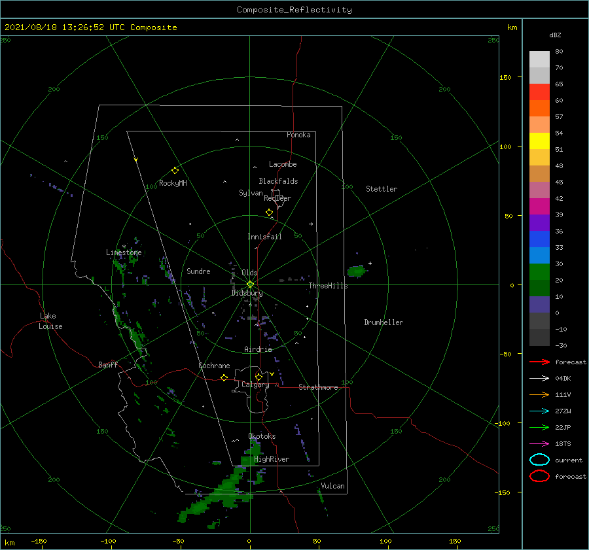The height and width of the screenshot is (550, 589).
Task: Click the yellow diamond marker near RockyMH
Action: click(x=175, y=171)
